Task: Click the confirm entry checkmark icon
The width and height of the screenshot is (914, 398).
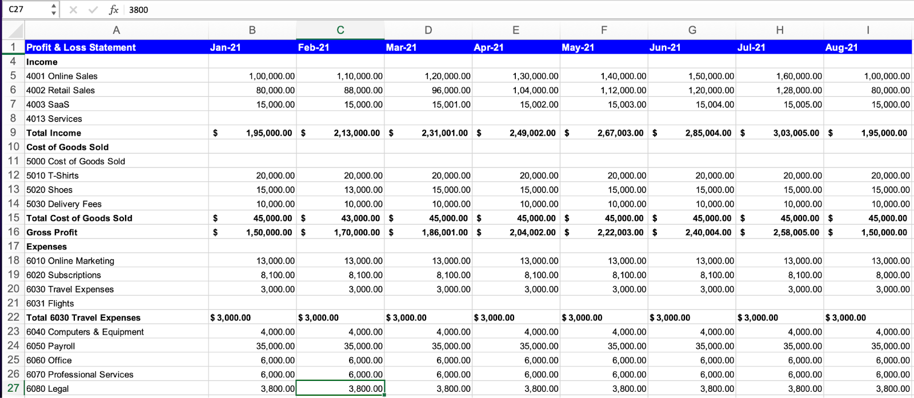Action: 93,10
